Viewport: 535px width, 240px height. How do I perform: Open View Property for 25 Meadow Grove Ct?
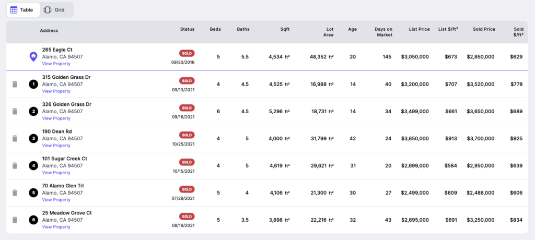[56, 227]
